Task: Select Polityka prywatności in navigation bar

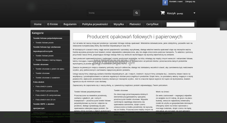Action: coord(95,24)
